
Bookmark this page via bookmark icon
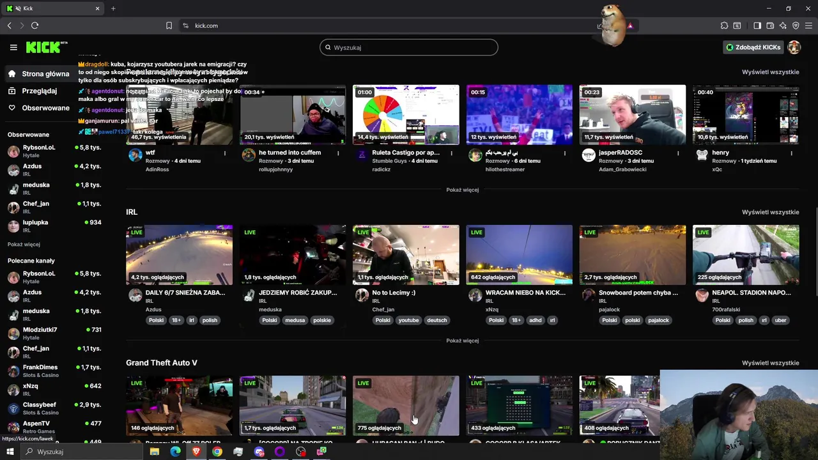pos(169,26)
